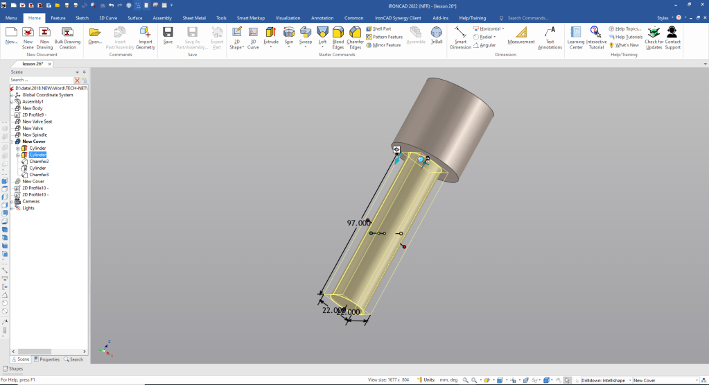Clear the scene search filter with red X
This screenshot has width=709, height=385.
pyautogui.click(x=77, y=80)
